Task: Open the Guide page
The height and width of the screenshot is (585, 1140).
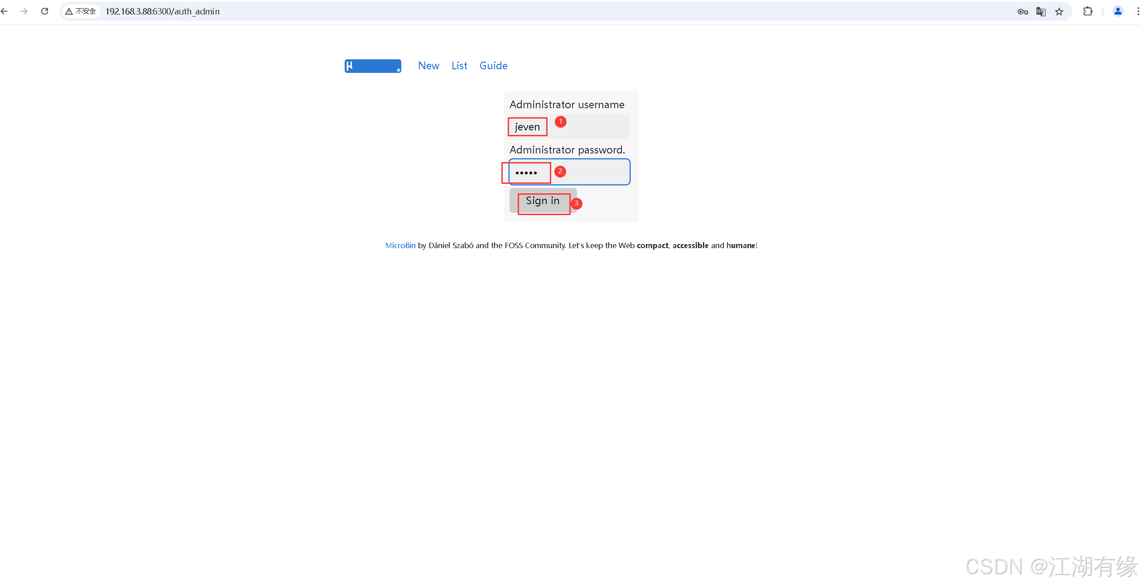Action: tap(493, 66)
